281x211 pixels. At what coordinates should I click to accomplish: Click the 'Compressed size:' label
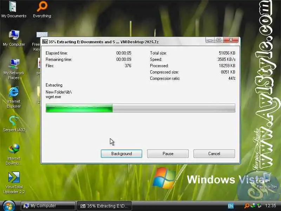point(164,72)
